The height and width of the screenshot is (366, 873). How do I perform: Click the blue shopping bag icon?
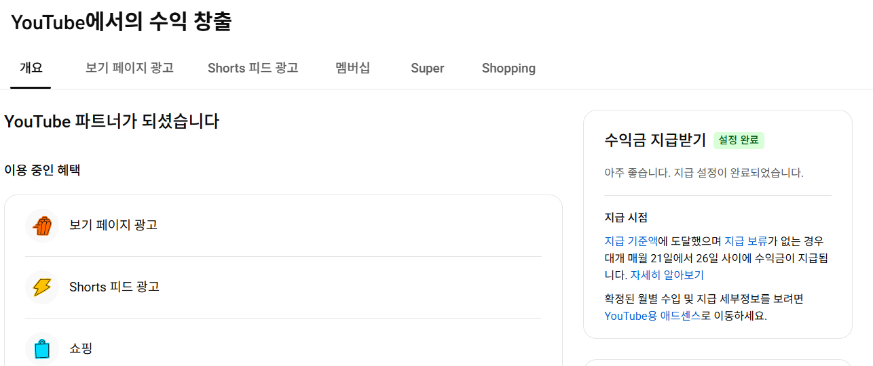[42, 349]
